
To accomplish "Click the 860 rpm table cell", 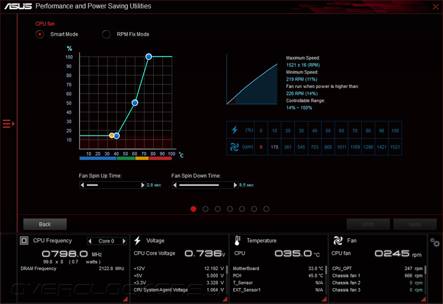I will [x=328, y=147].
